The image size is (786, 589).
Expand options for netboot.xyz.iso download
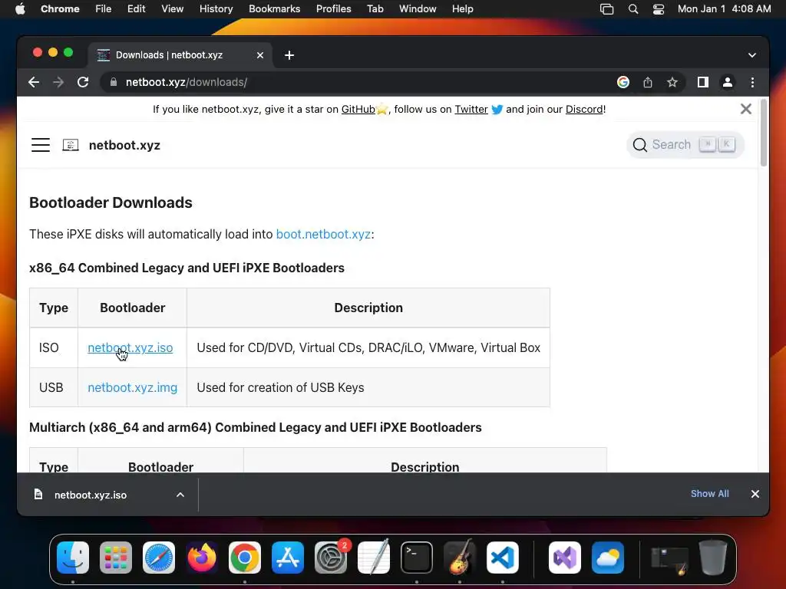[180, 495]
